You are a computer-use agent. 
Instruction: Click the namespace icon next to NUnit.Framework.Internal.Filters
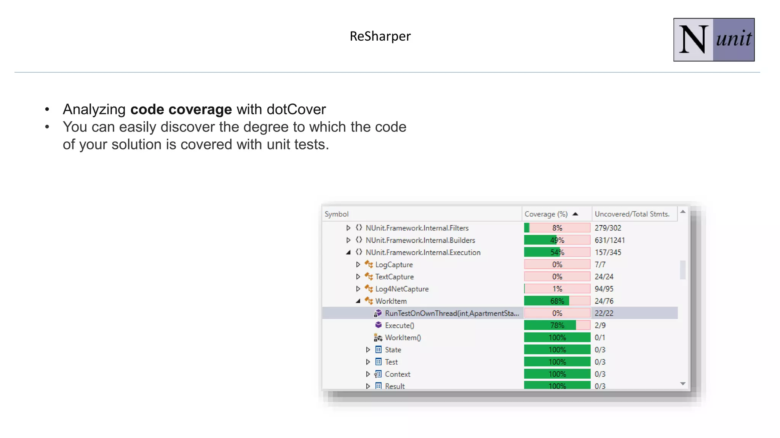[359, 228]
